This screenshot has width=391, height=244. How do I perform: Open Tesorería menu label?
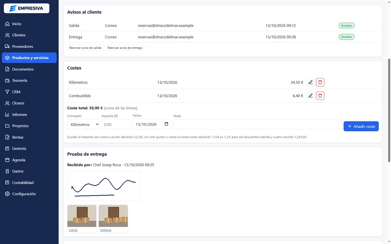(x=20, y=80)
